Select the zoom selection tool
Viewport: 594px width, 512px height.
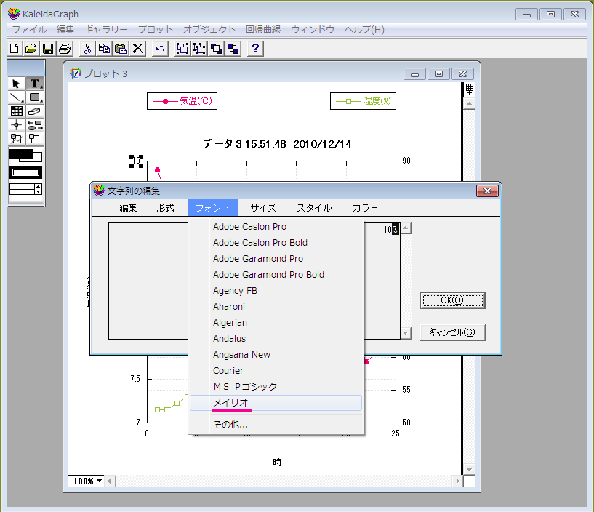[x=16, y=139]
